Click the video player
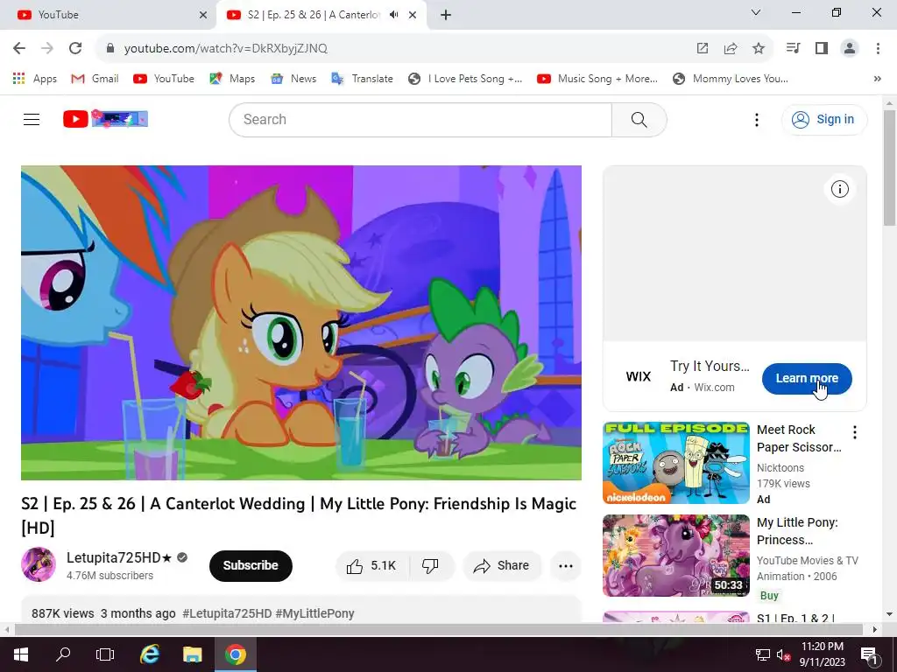Viewport: 897px width, 672px height. pyautogui.click(x=301, y=323)
